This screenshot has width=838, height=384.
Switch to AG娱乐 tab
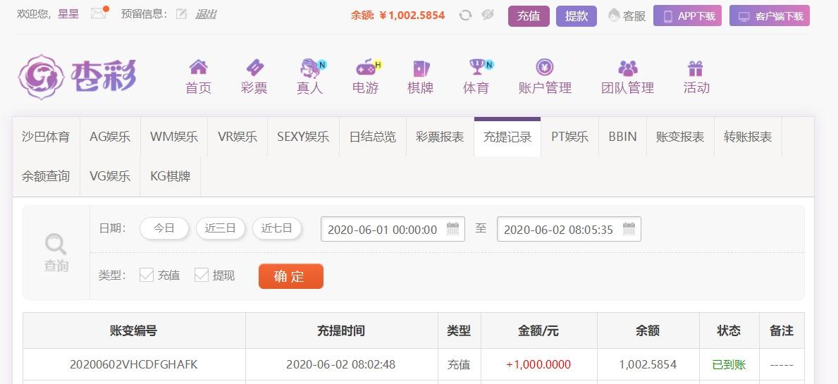(x=110, y=137)
